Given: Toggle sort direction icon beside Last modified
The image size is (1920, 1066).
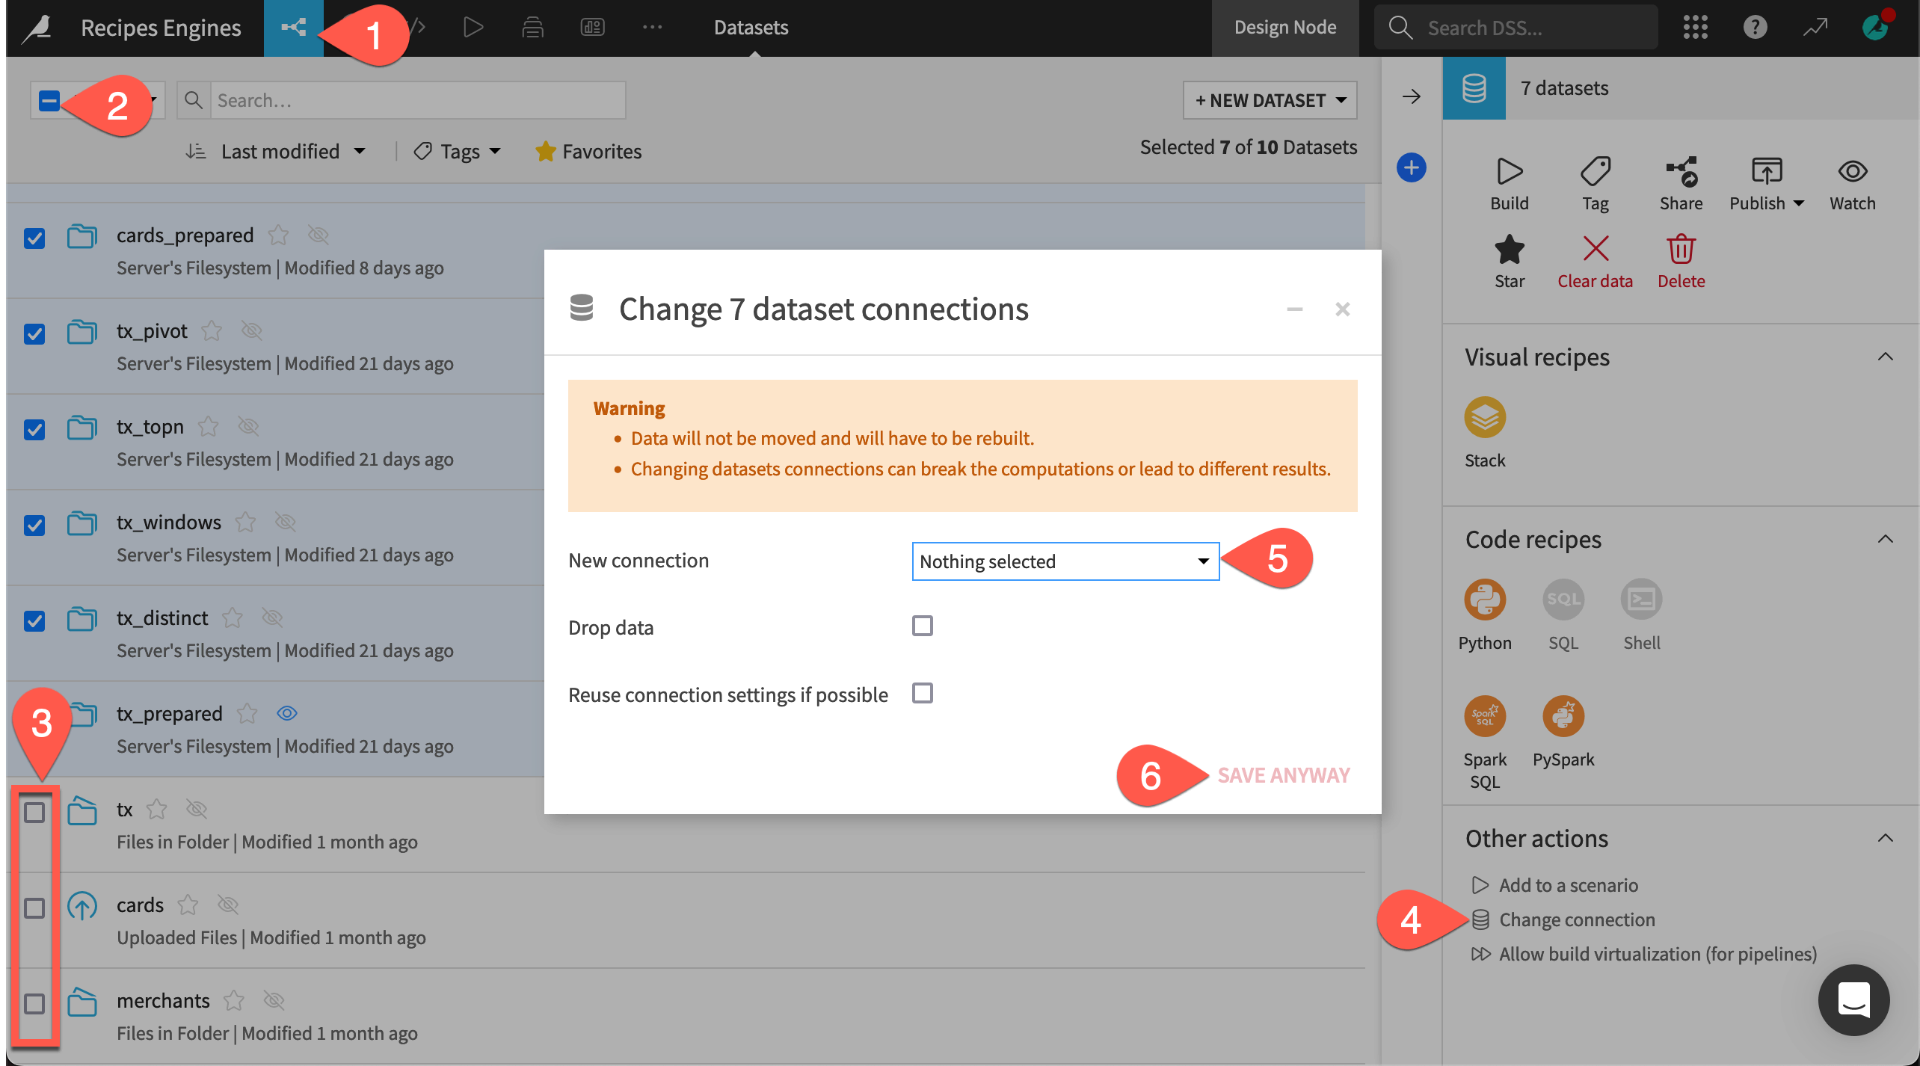Looking at the screenshot, I should pyautogui.click(x=196, y=152).
